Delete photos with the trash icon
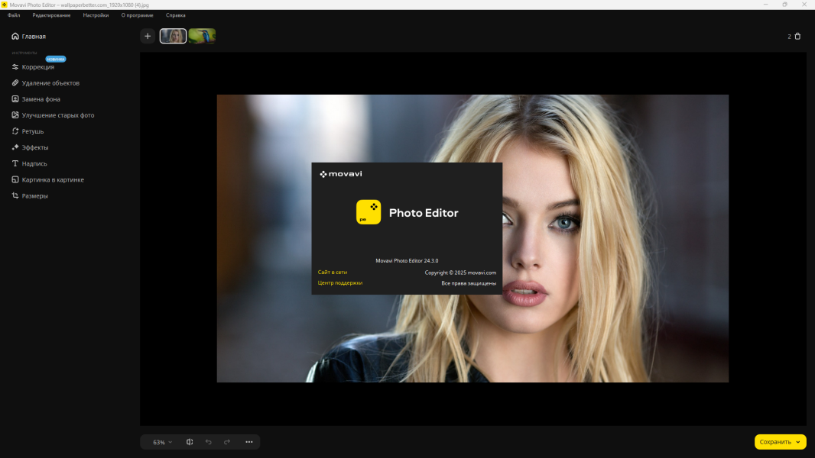The width and height of the screenshot is (815, 458). 797,37
